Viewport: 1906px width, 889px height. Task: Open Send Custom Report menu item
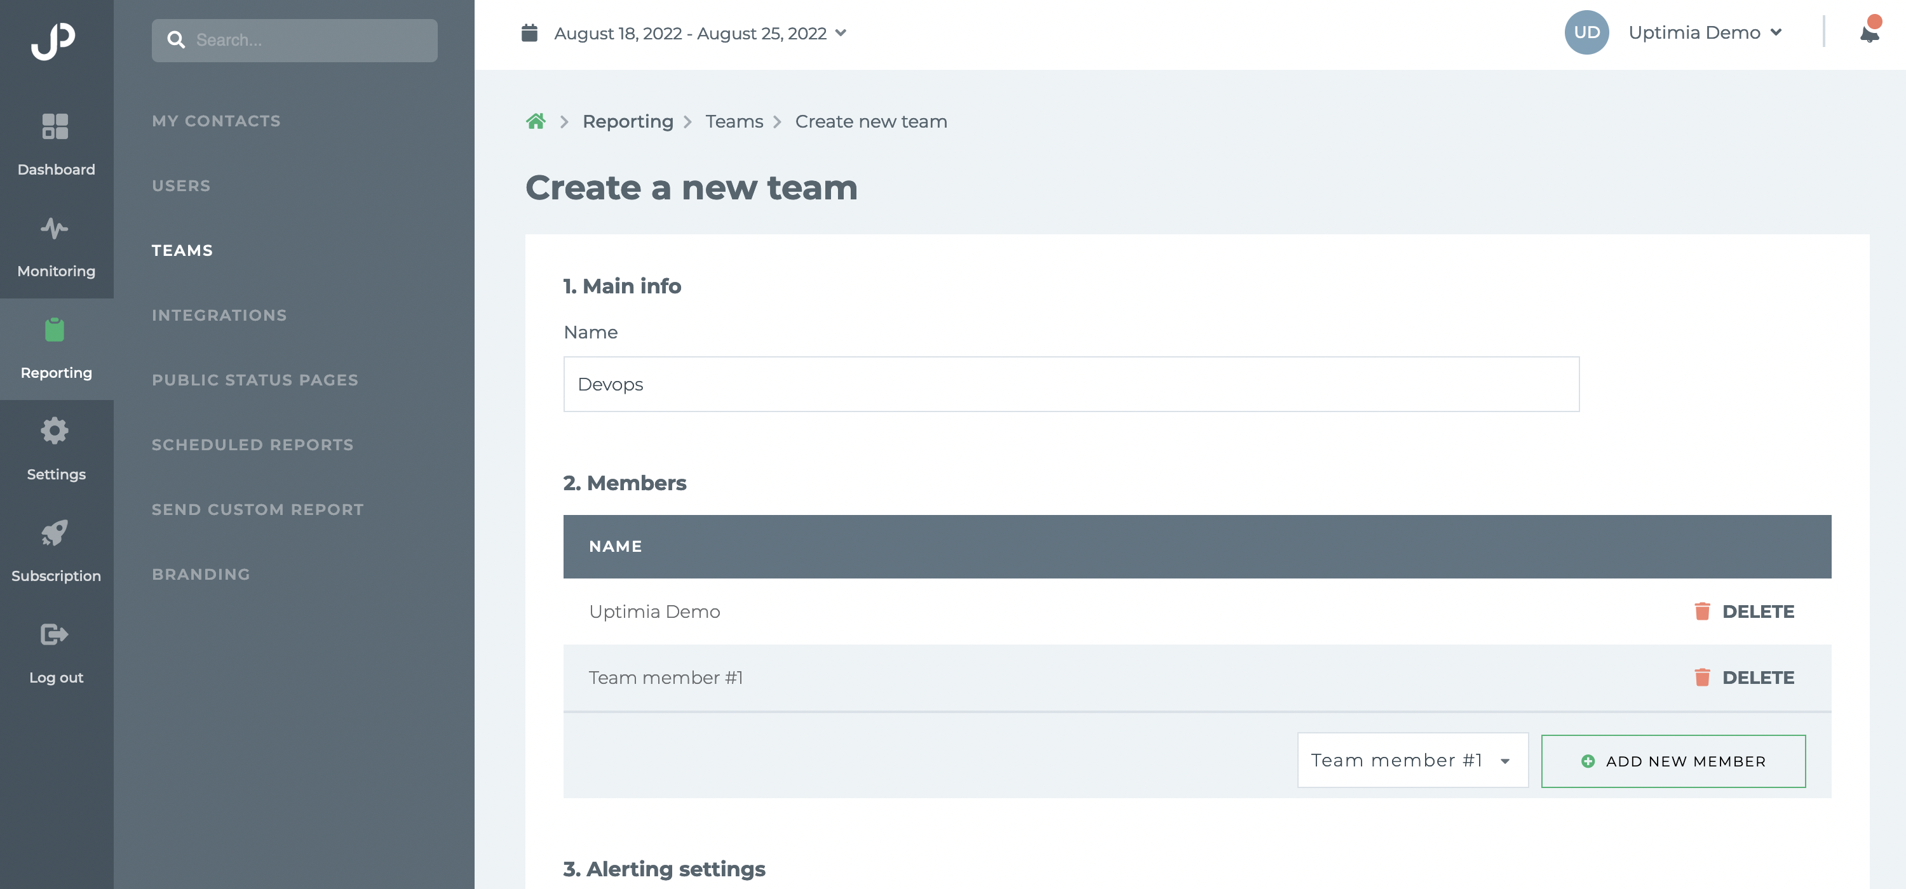257,509
